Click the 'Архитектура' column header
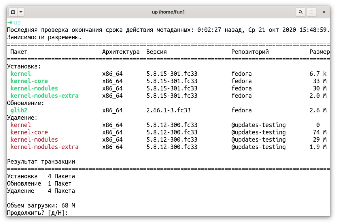 coord(121,52)
